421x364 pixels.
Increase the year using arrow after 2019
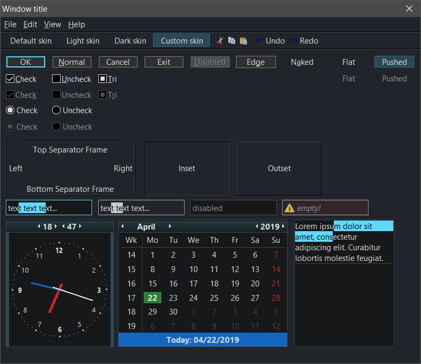point(282,227)
